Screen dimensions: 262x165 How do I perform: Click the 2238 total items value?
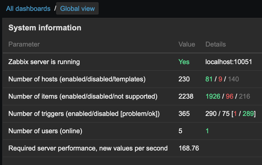(186, 96)
